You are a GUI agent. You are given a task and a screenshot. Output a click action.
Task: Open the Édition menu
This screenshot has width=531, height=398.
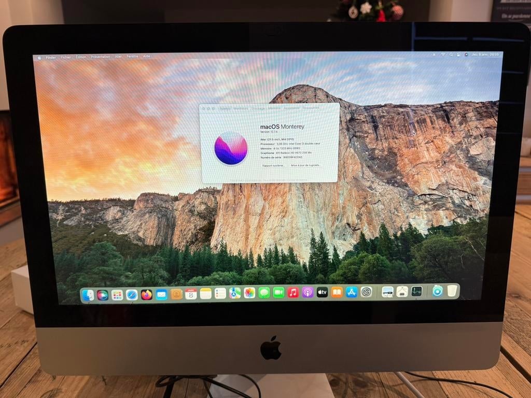[x=81, y=57]
